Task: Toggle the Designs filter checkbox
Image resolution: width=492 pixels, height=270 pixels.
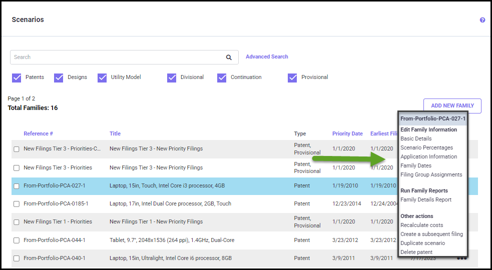Action: coord(59,77)
